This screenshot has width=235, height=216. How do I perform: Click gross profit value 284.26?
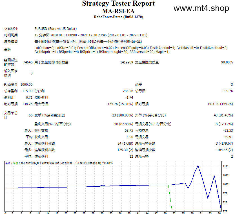click(128, 91)
